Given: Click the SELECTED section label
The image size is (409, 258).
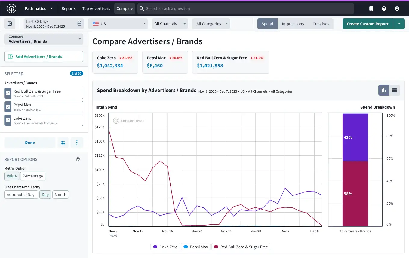Looking at the screenshot, I should pyautogui.click(x=14, y=74).
